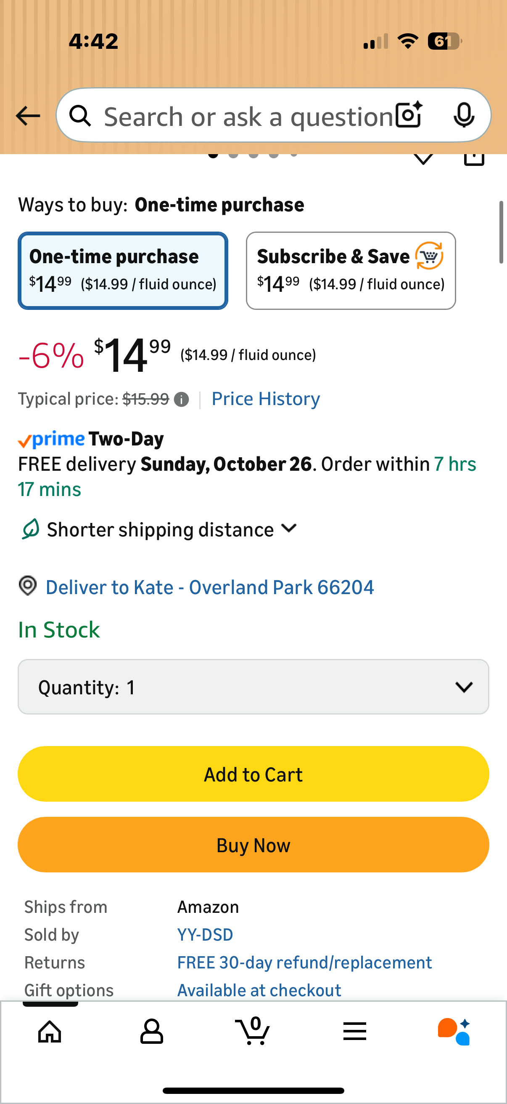The height and width of the screenshot is (1104, 507).
Task: Open seller YY-DSD page
Action: [206, 935]
